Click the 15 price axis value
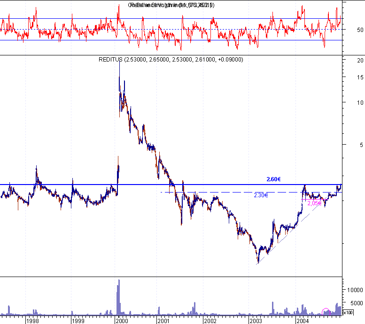The image size is (365, 324). coord(360,77)
